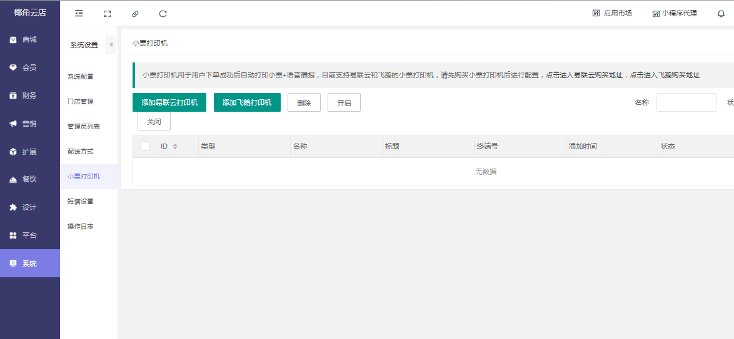Click the refresh page icon
This screenshot has height=339, width=734.
[163, 13]
